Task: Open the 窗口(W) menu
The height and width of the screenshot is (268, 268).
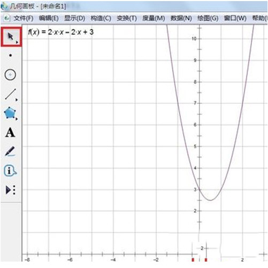Action: (x=235, y=18)
